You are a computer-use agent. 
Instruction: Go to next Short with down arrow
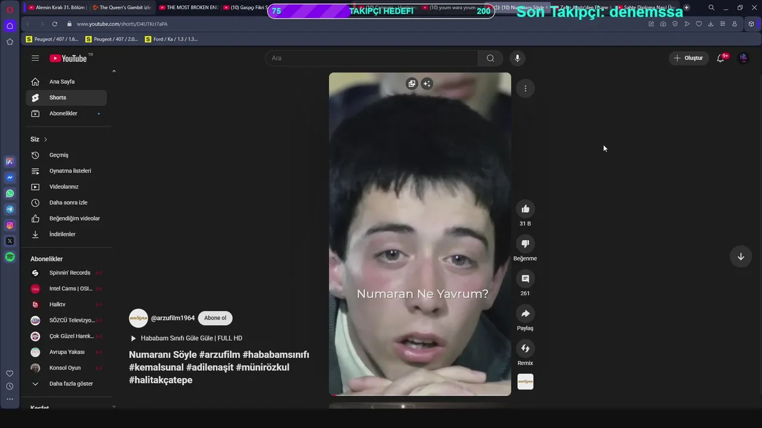(x=741, y=257)
